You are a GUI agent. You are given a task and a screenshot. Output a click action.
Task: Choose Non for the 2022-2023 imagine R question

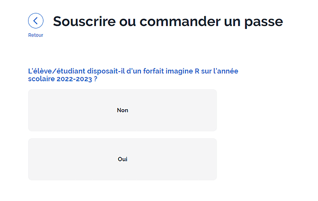[122, 110]
